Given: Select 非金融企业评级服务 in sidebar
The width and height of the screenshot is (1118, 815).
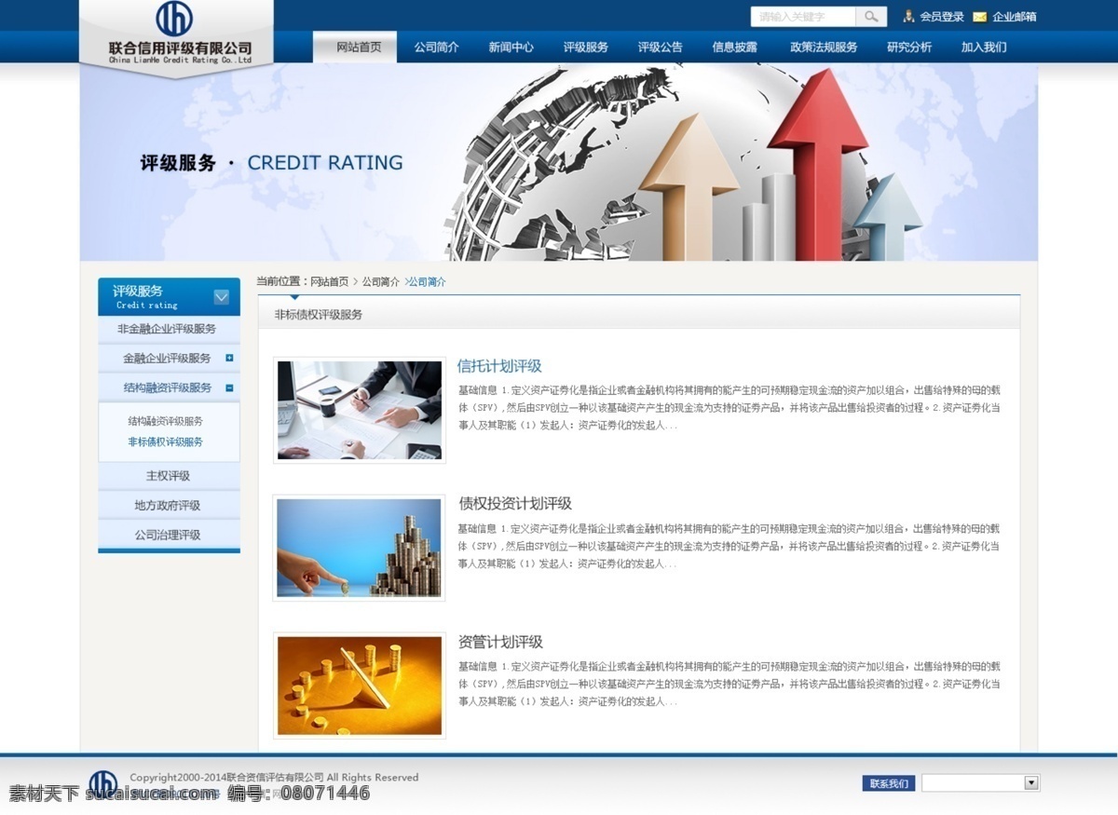Looking at the screenshot, I should pos(169,329).
